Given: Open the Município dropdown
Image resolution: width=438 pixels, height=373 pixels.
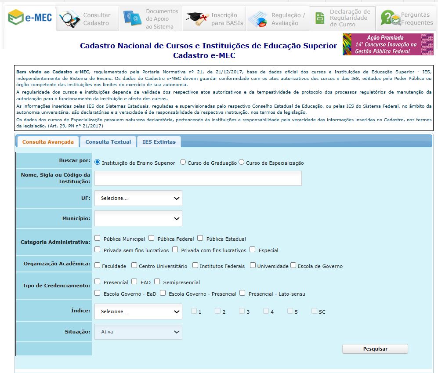Looking at the screenshot, I should click(x=138, y=218).
